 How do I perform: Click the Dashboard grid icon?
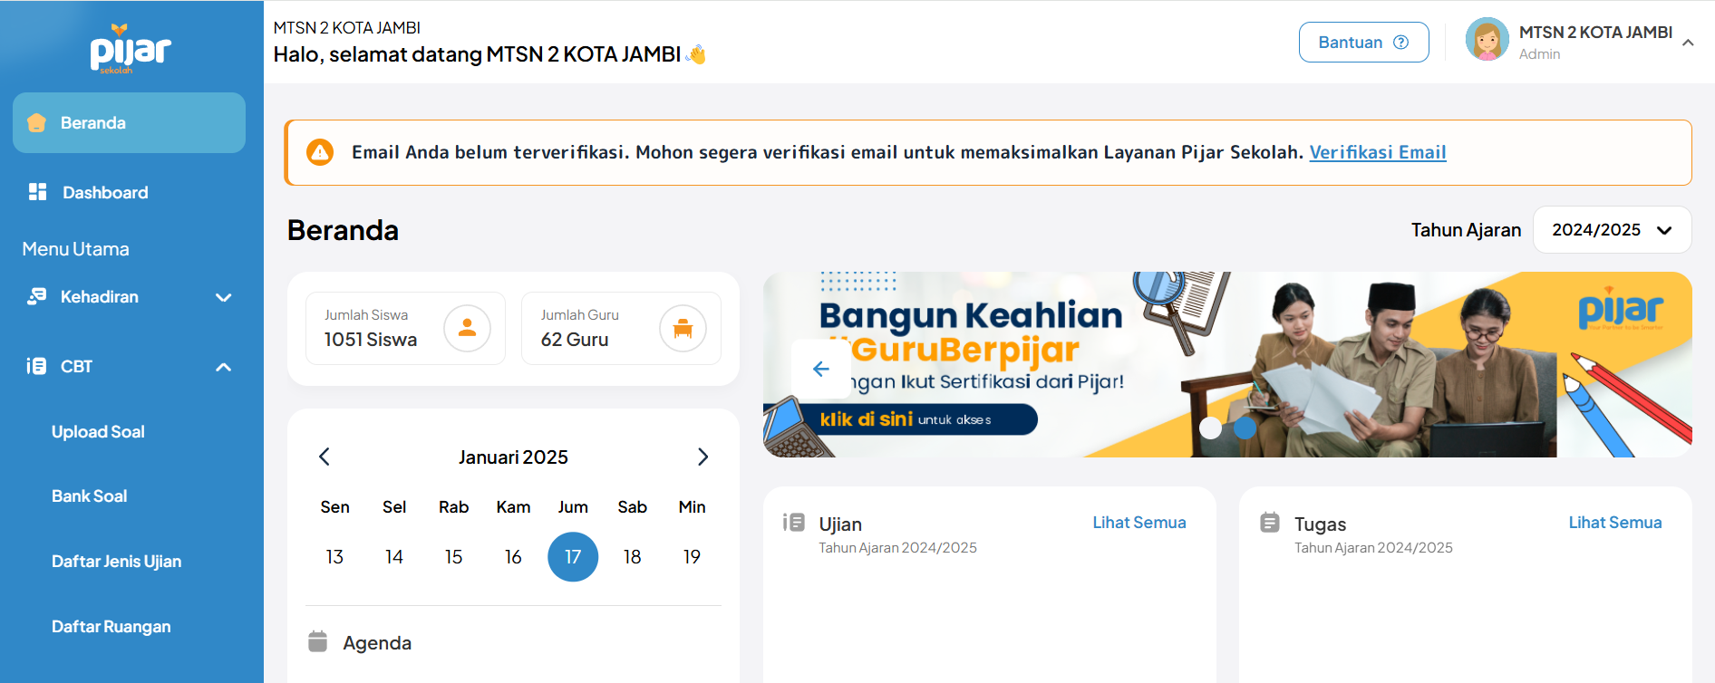(x=37, y=192)
